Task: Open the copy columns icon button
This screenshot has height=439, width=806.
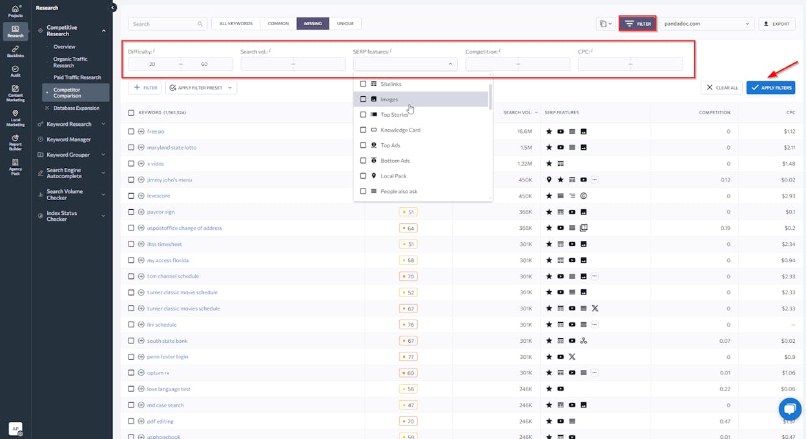Action: coord(605,24)
